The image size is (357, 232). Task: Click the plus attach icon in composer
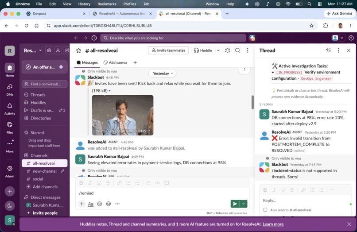coord(81,204)
